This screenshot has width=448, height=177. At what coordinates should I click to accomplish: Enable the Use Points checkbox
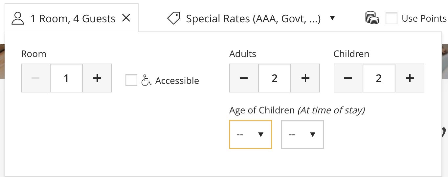click(392, 18)
